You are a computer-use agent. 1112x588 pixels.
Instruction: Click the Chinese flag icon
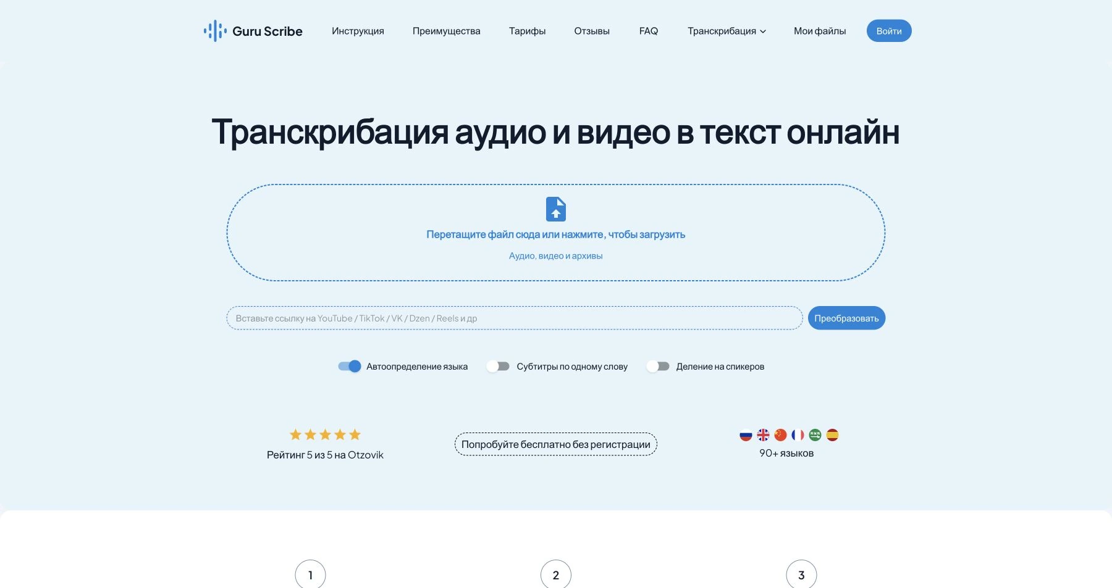pos(780,435)
